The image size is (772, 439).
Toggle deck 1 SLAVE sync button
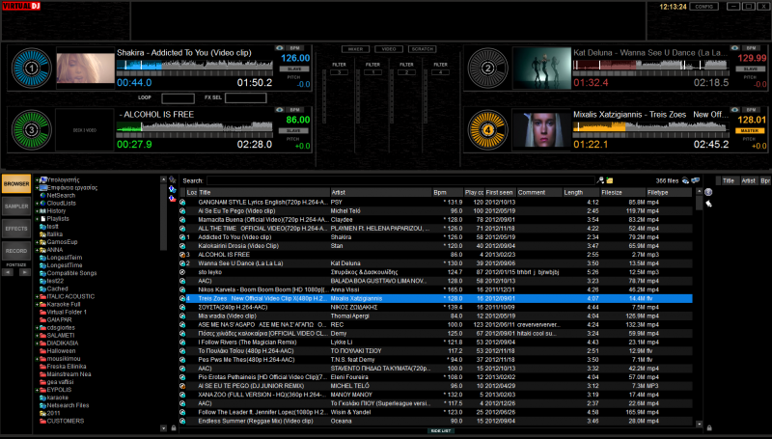pos(294,69)
